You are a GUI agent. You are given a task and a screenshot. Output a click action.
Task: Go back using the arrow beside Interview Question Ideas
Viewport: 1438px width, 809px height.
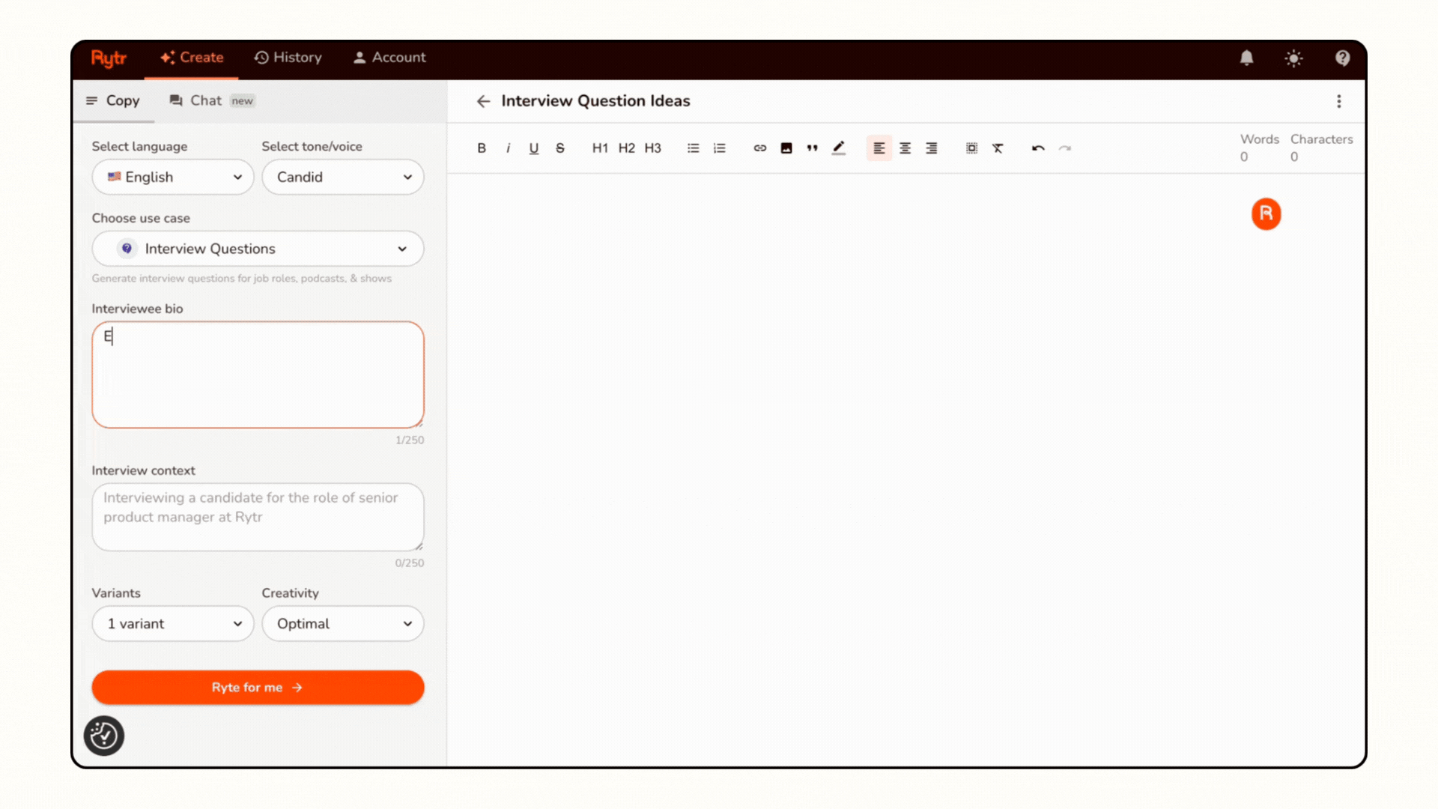(x=483, y=101)
